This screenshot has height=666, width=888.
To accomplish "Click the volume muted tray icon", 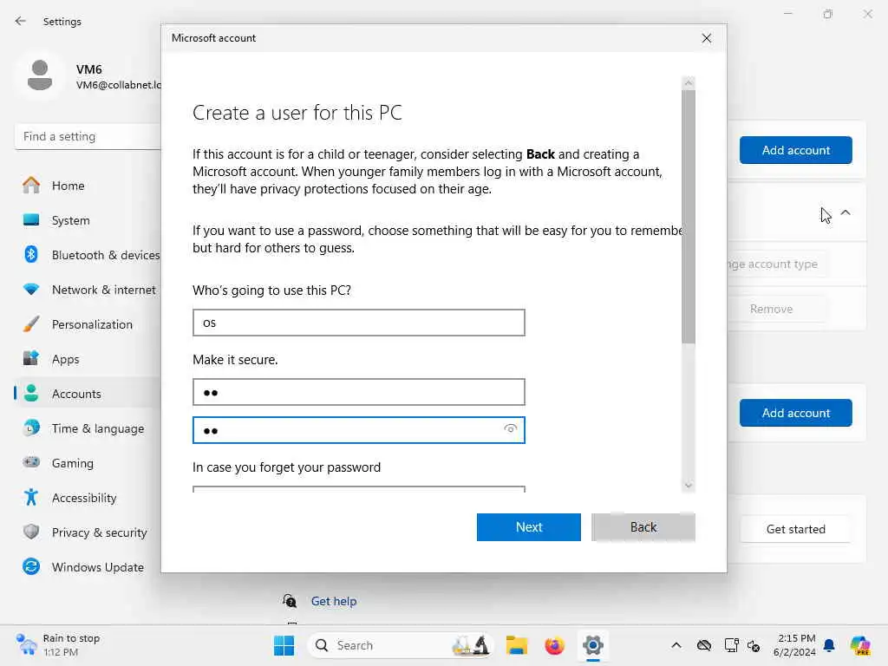I will (754, 645).
